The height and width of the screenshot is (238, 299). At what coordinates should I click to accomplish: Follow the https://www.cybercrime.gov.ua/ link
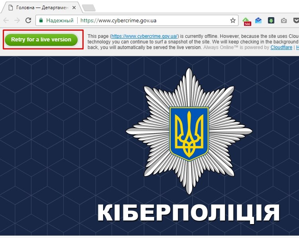(145, 36)
